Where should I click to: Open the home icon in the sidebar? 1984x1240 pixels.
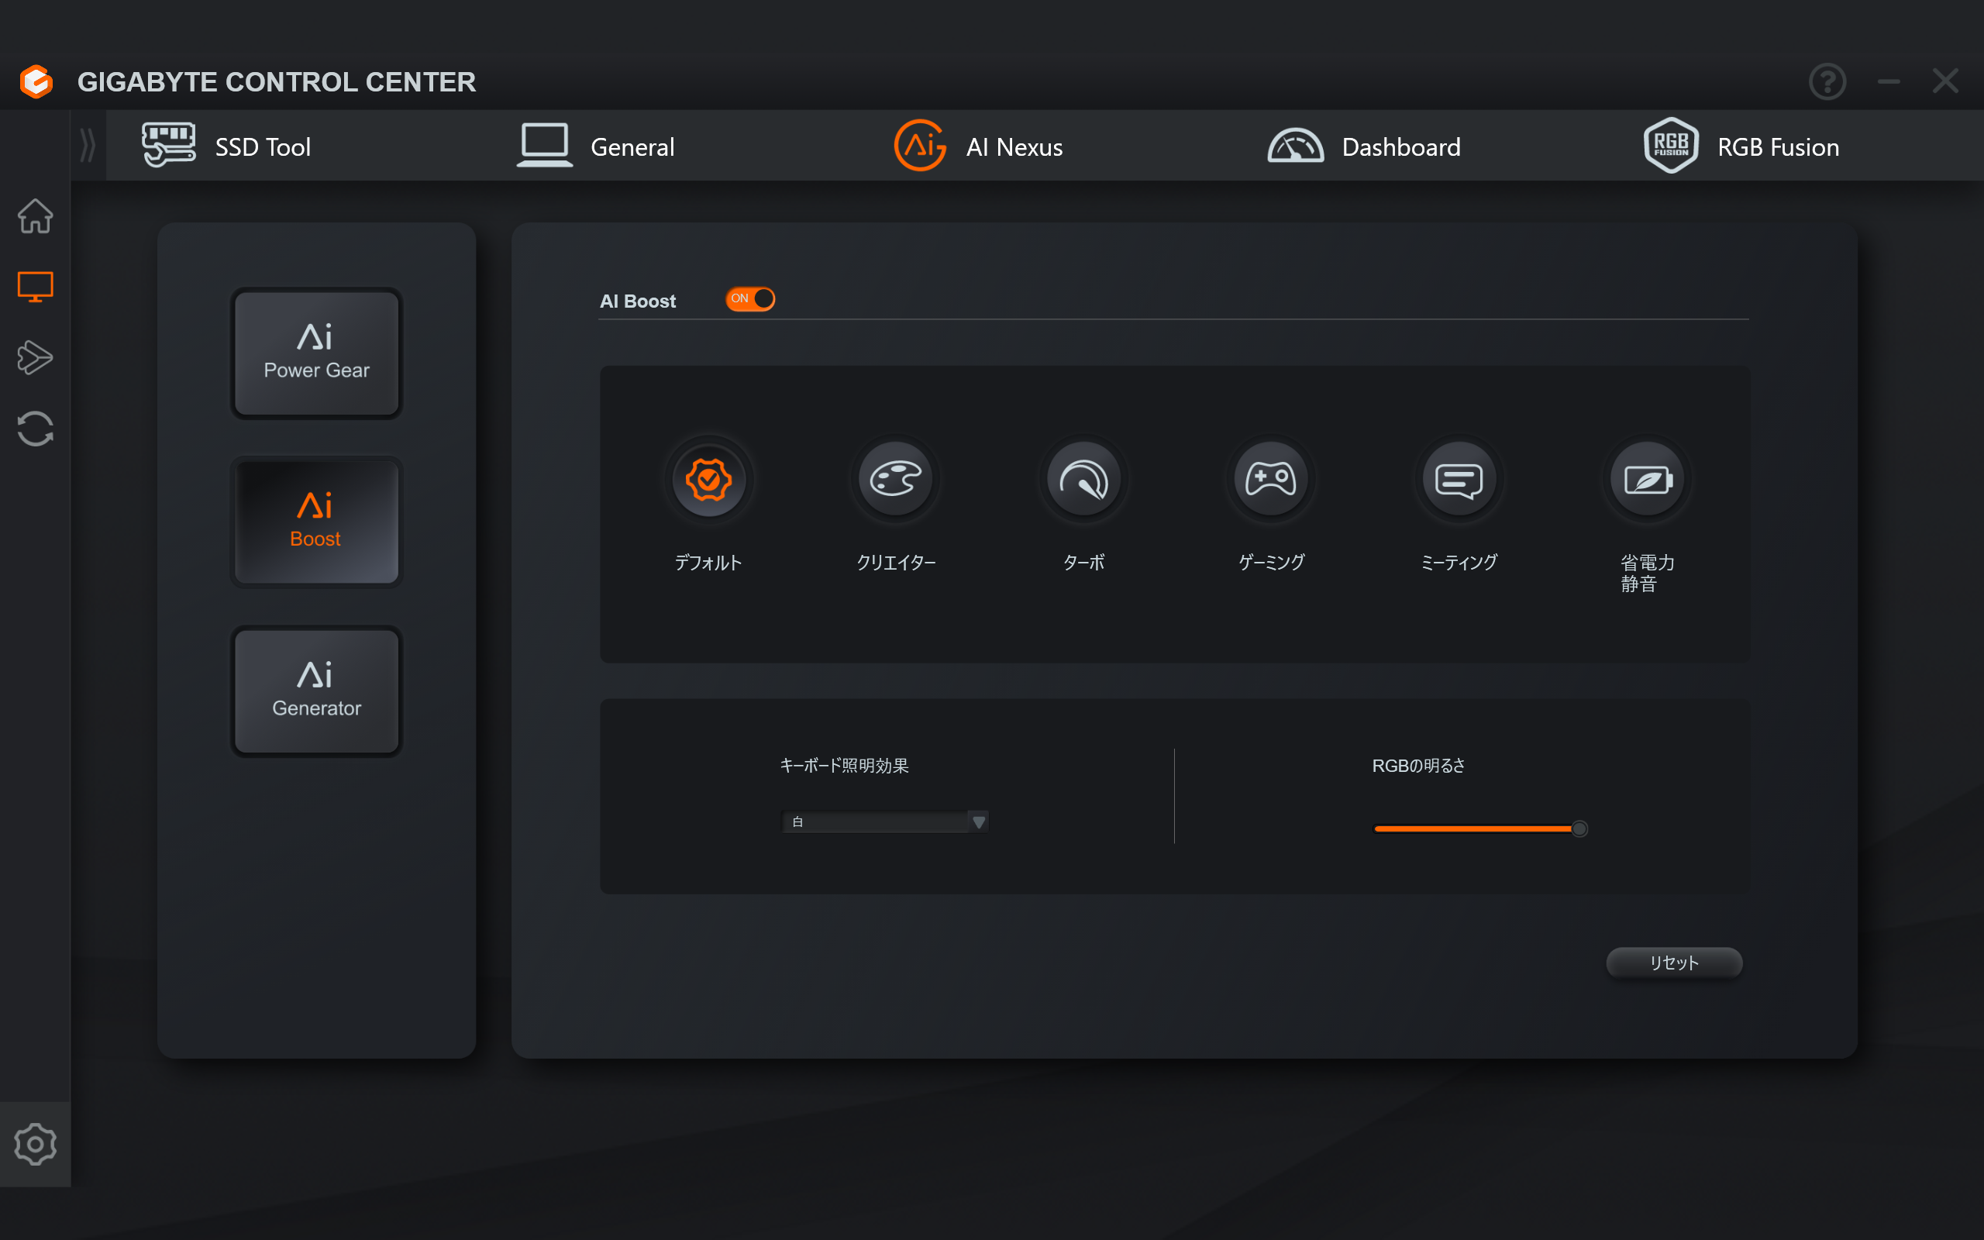(35, 215)
